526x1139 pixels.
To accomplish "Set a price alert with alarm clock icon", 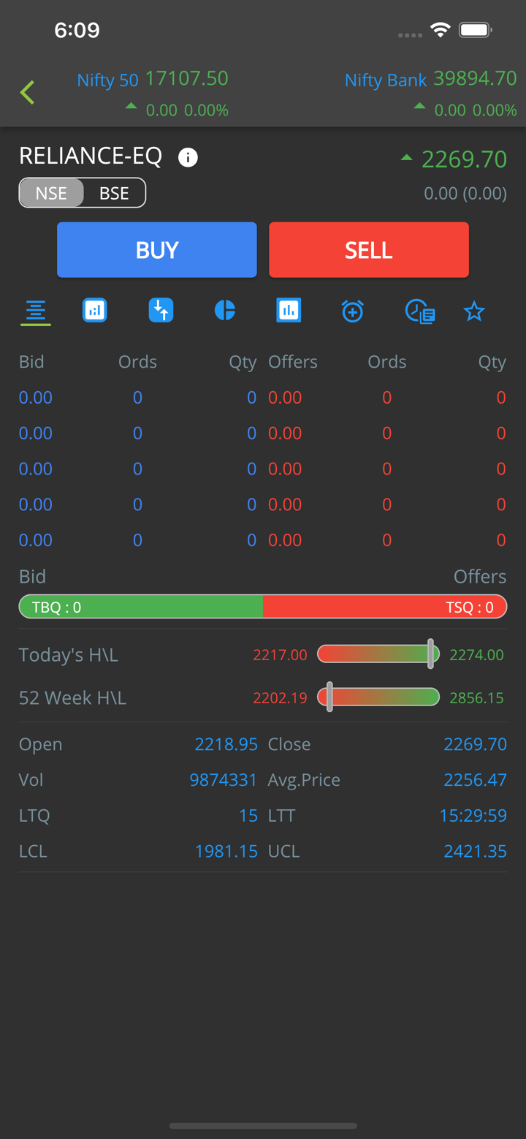I will (x=352, y=311).
